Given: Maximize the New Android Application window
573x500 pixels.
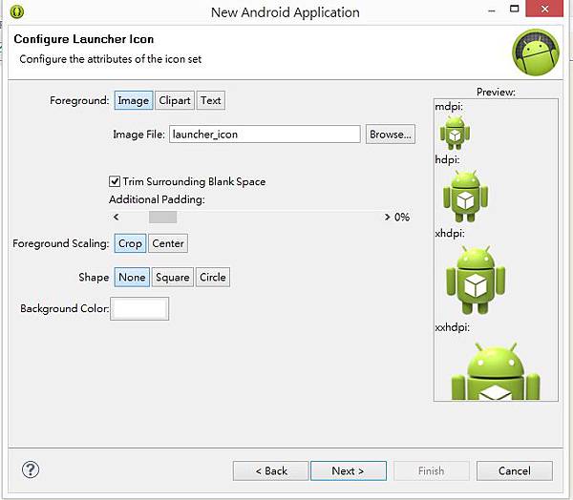Looking at the screenshot, I should pyautogui.click(x=514, y=9).
